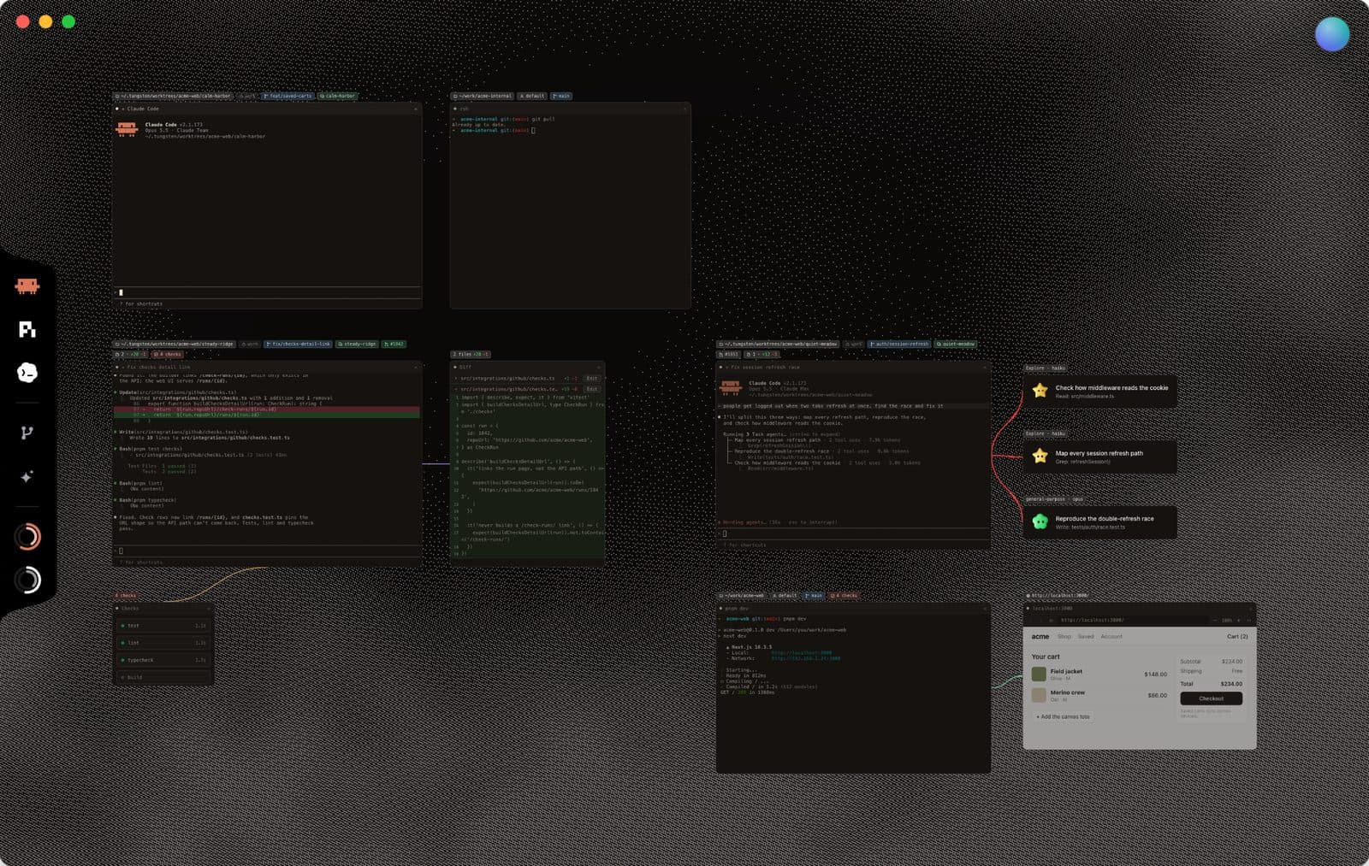Click the red '4 checks' badge above Fix checks panel
This screenshot has height=866, width=1369.
click(x=168, y=354)
